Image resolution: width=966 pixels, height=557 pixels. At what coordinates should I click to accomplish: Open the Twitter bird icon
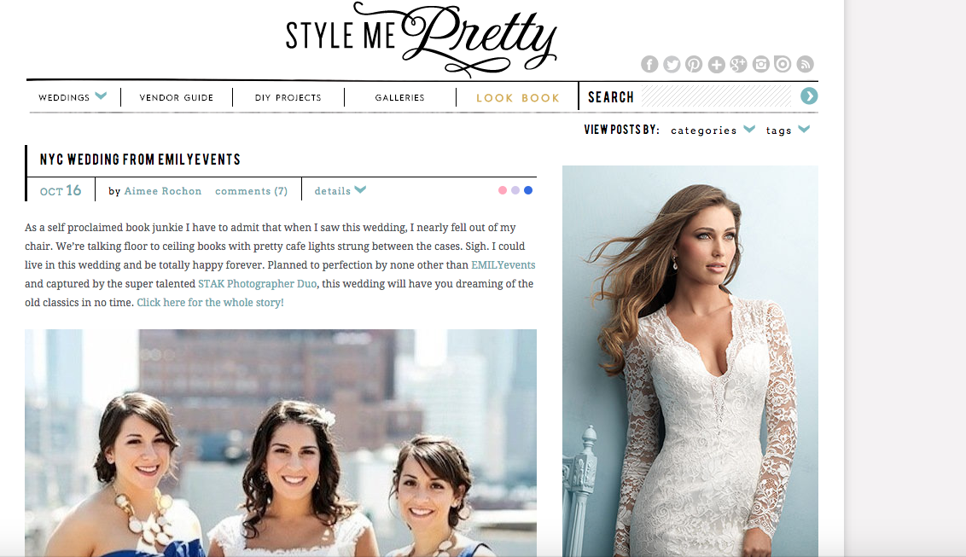(672, 64)
